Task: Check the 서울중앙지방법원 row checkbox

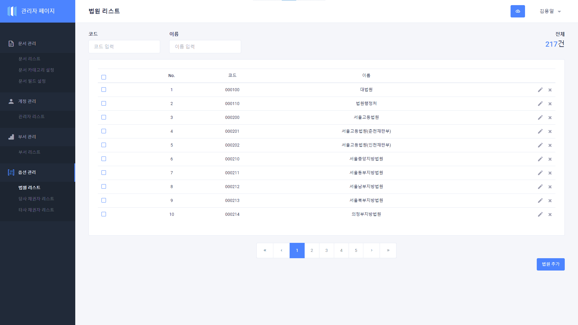Action: [104, 159]
